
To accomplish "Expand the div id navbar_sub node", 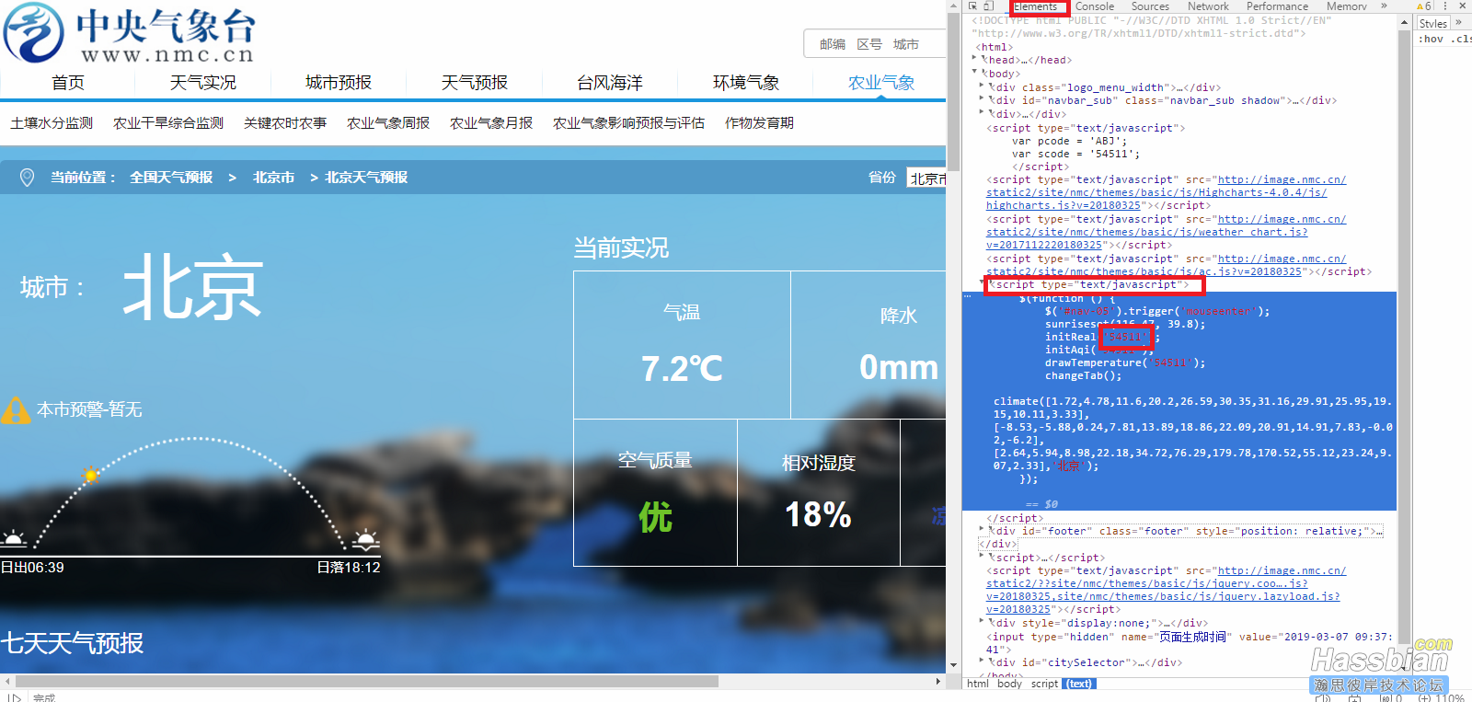I will (x=981, y=99).
